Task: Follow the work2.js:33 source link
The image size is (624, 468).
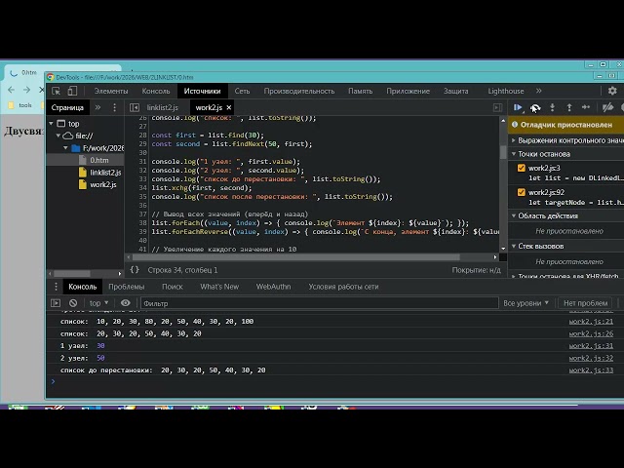Action: click(591, 370)
